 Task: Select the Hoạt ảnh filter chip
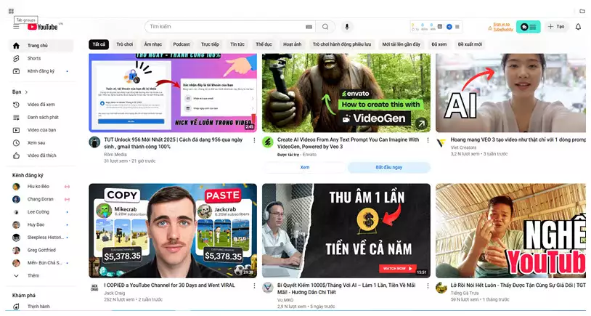pos(293,44)
